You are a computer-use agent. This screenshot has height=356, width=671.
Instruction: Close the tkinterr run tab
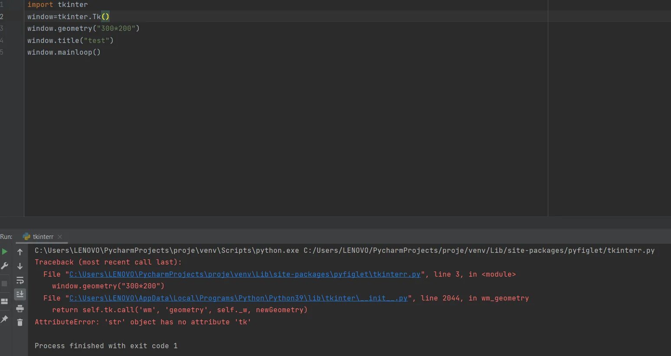[x=60, y=237]
